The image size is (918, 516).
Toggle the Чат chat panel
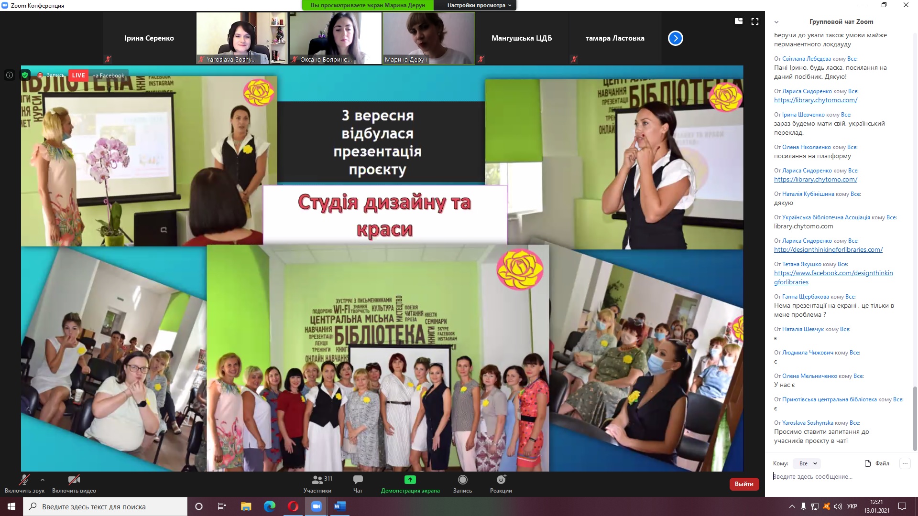coord(358,484)
